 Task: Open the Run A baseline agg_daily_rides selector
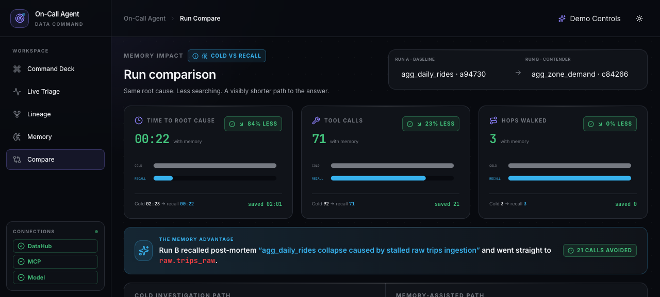[443, 74]
